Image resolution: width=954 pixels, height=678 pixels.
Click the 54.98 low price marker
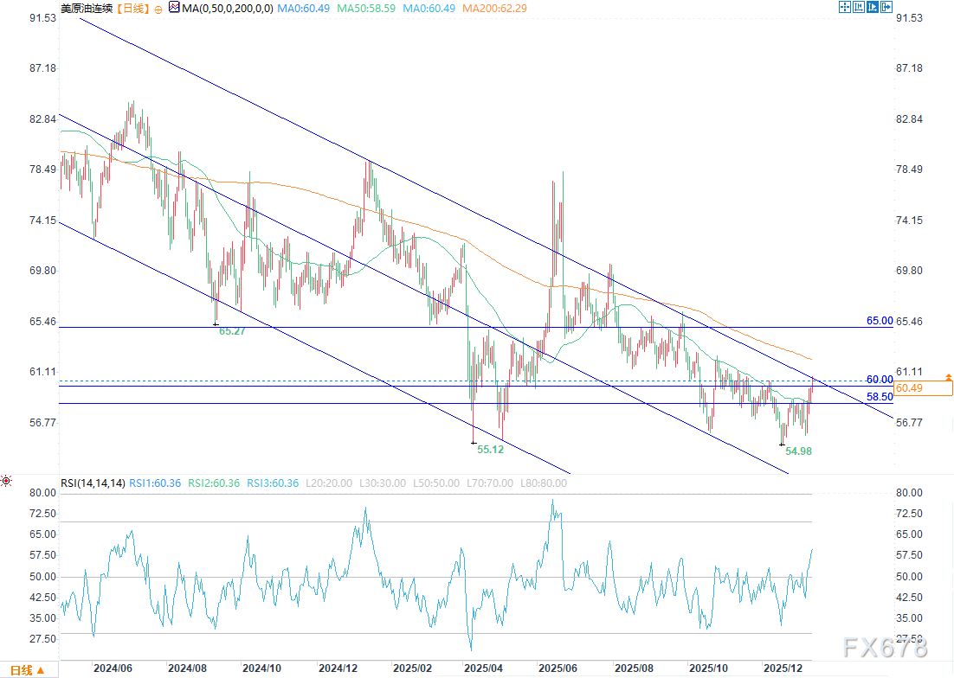coord(798,451)
